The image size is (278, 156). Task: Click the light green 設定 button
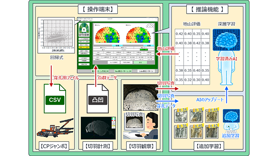(x=140, y=62)
